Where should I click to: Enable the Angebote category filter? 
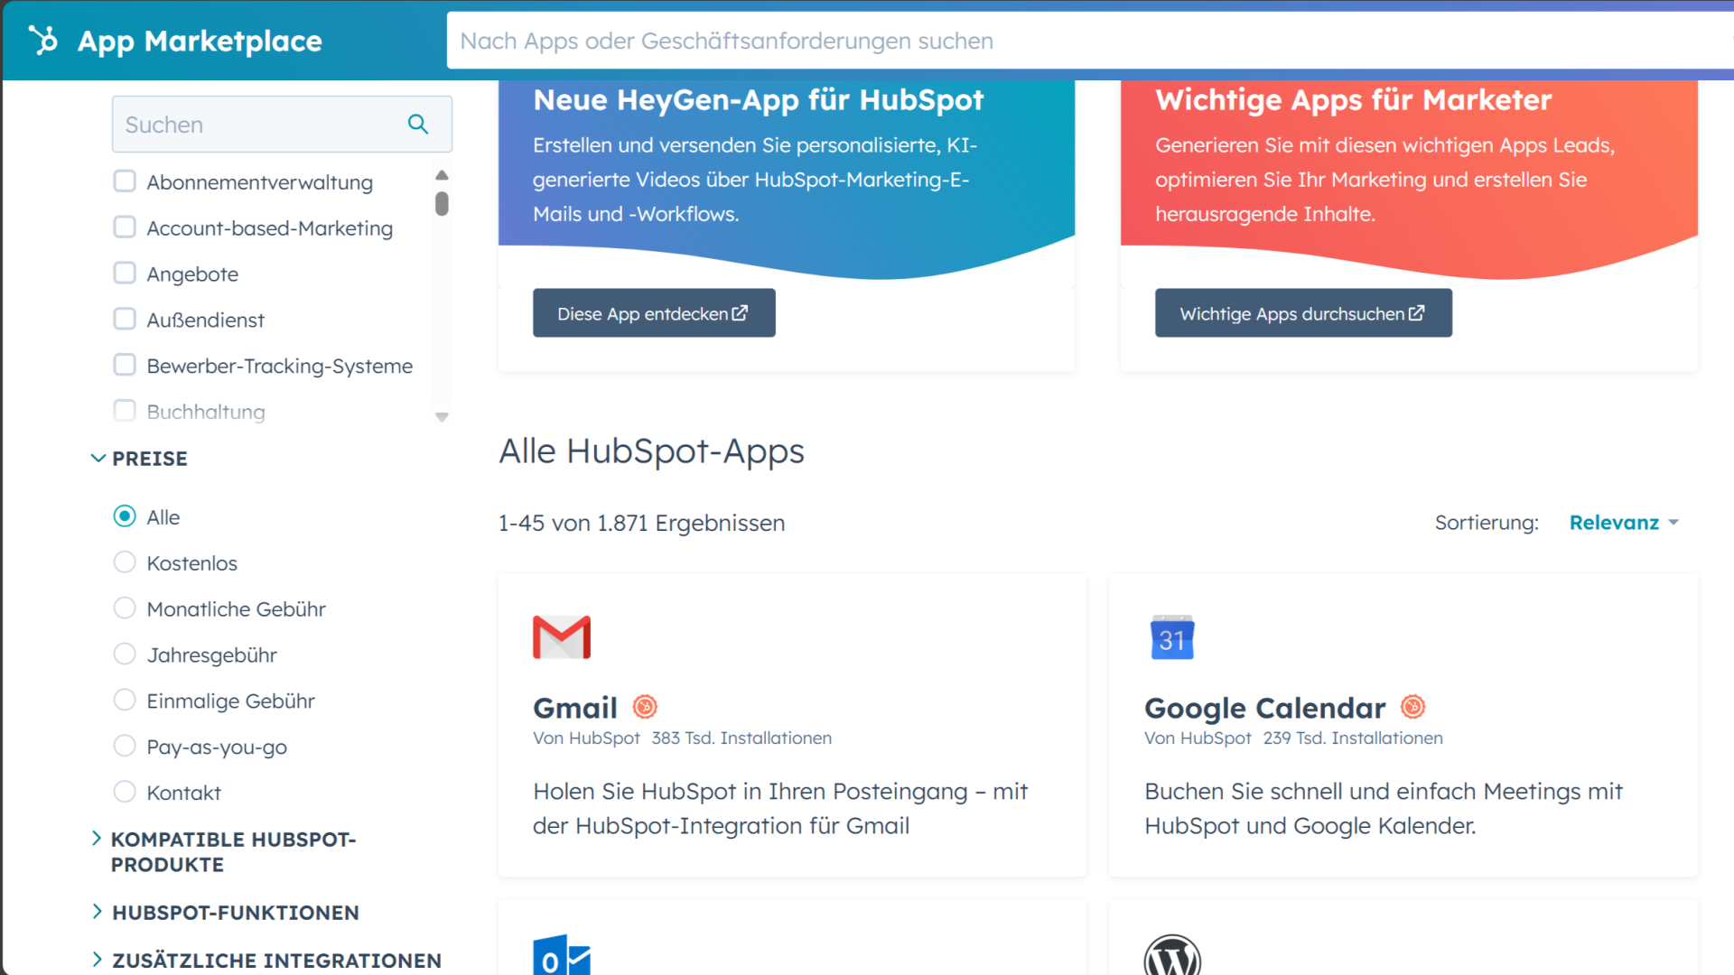click(x=125, y=274)
